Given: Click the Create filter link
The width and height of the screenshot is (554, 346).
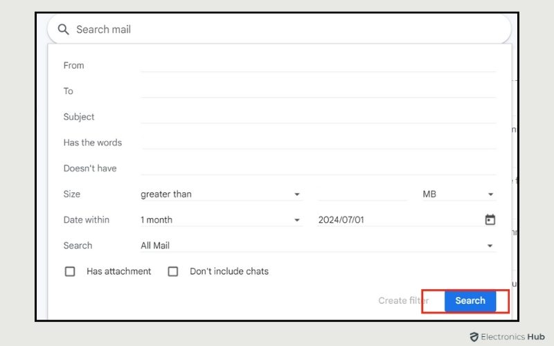Looking at the screenshot, I should pyautogui.click(x=403, y=300).
